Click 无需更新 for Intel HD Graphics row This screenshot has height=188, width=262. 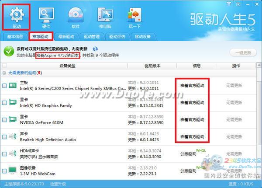click(x=234, y=103)
